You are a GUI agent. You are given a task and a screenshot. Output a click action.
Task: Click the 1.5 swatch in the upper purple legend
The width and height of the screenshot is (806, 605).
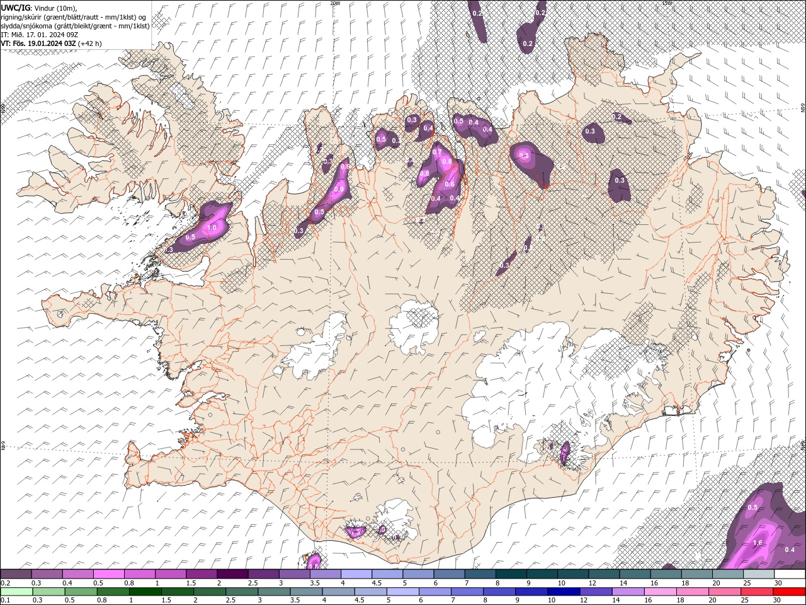pyautogui.click(x=201, y=574)
